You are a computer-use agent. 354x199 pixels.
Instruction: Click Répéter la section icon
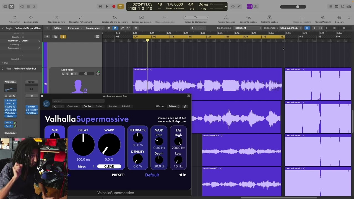coord(227,17)
